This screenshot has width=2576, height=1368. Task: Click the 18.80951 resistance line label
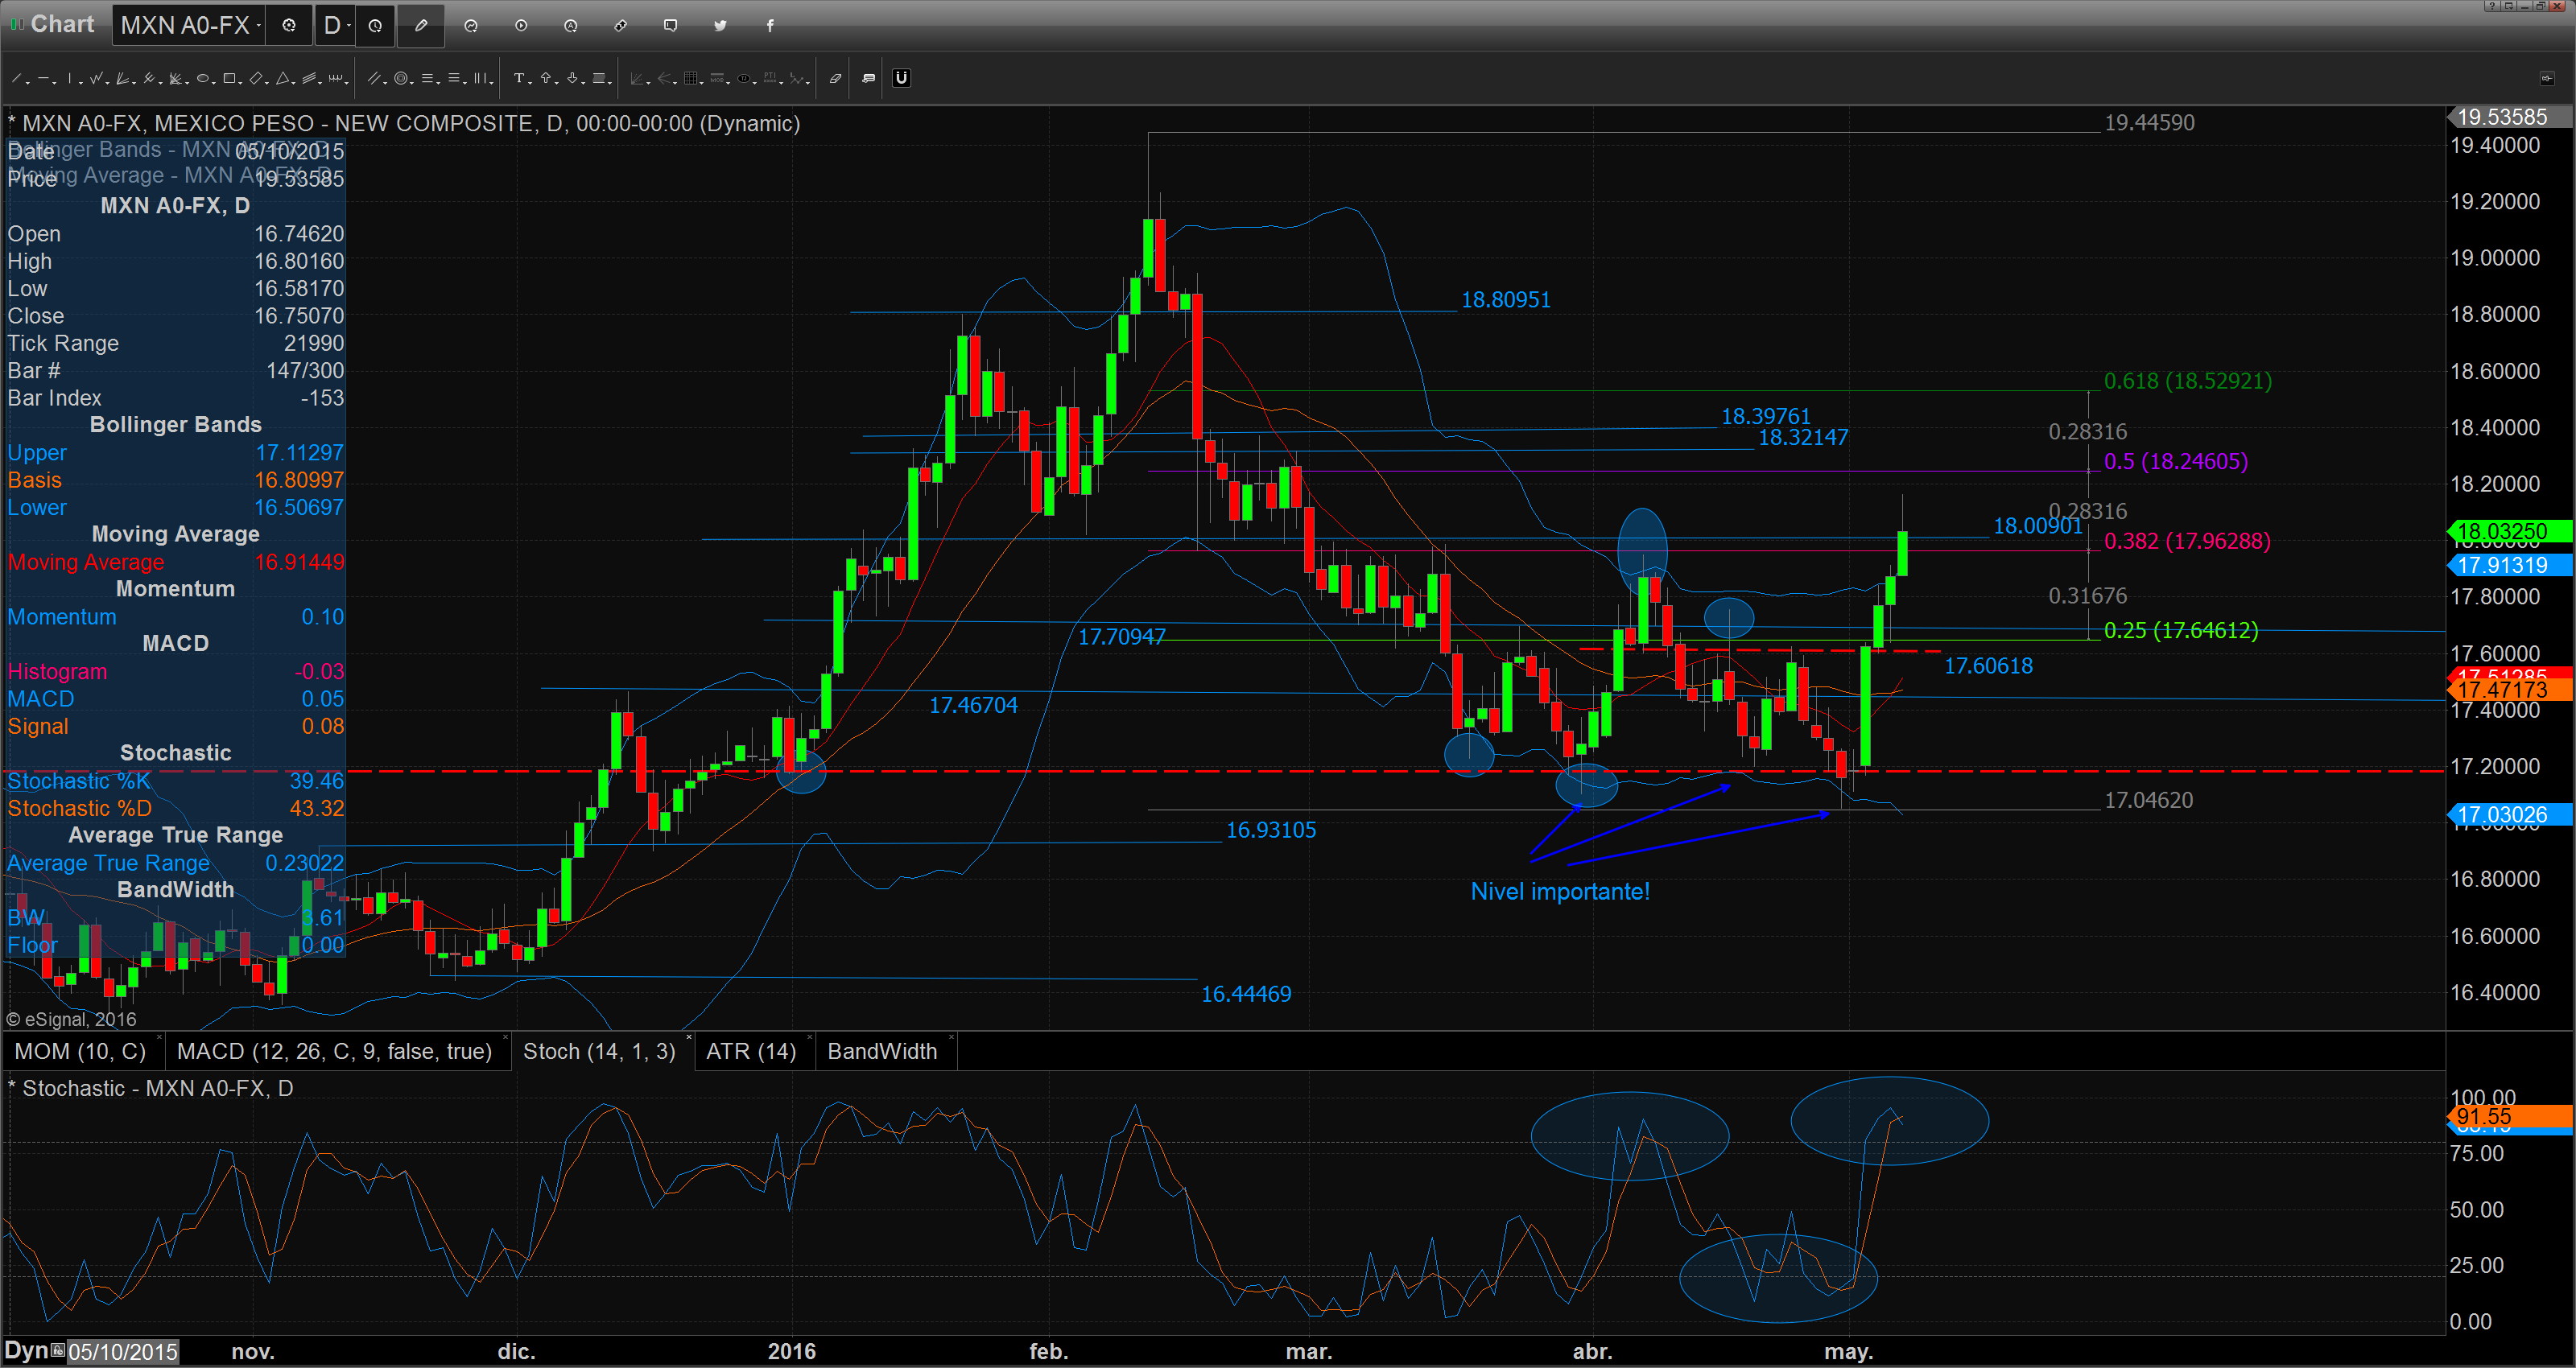pos(1506,299)
